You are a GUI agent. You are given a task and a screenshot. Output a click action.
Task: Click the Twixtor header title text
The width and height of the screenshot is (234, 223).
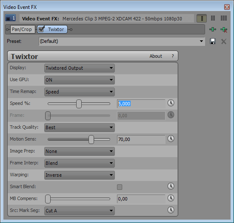tap(24, 56)
